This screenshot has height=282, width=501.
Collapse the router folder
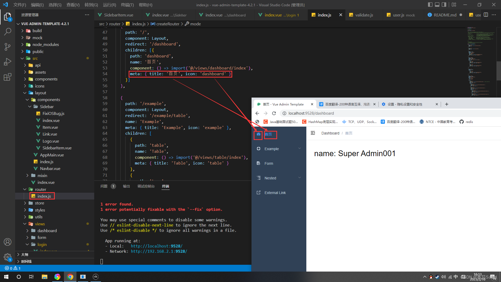click(x=25, y=189)
